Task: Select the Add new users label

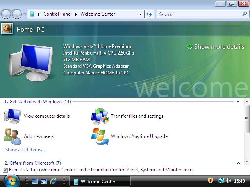Action: pyautogui.click(x=39, y=136)
